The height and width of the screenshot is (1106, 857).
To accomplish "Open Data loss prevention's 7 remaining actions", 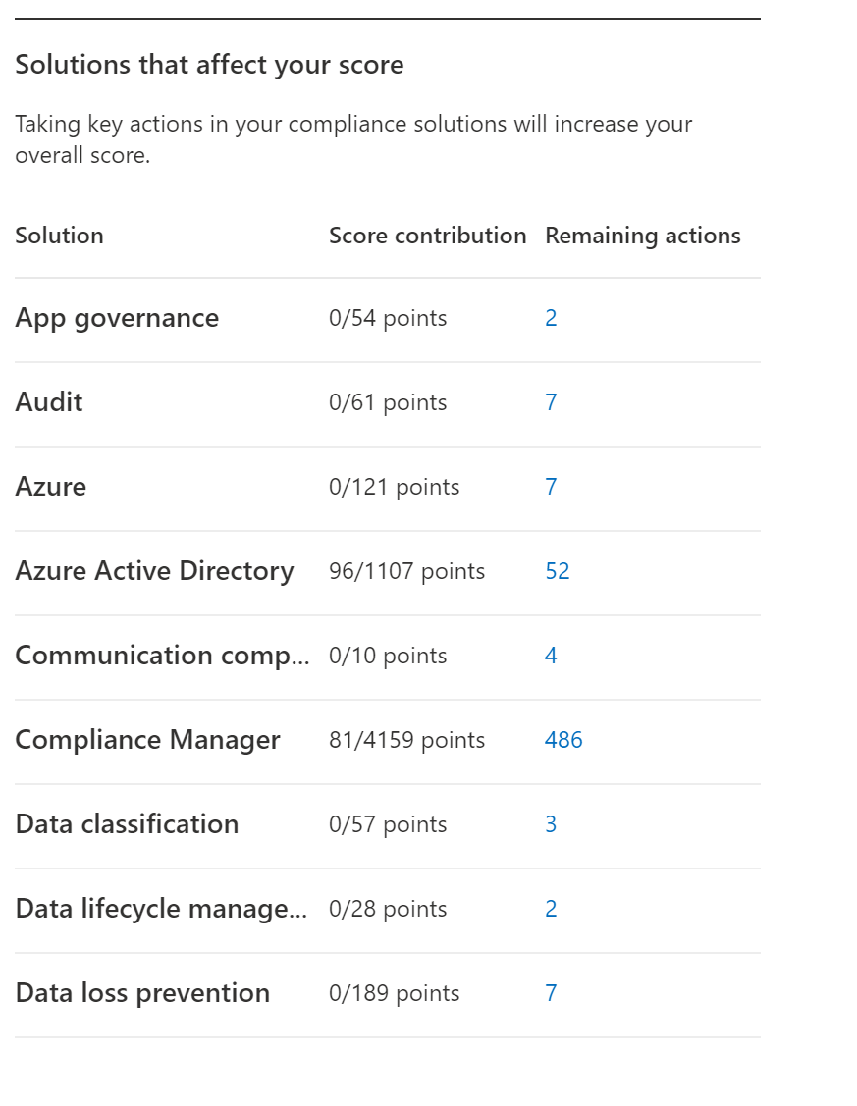I will 551,993.
